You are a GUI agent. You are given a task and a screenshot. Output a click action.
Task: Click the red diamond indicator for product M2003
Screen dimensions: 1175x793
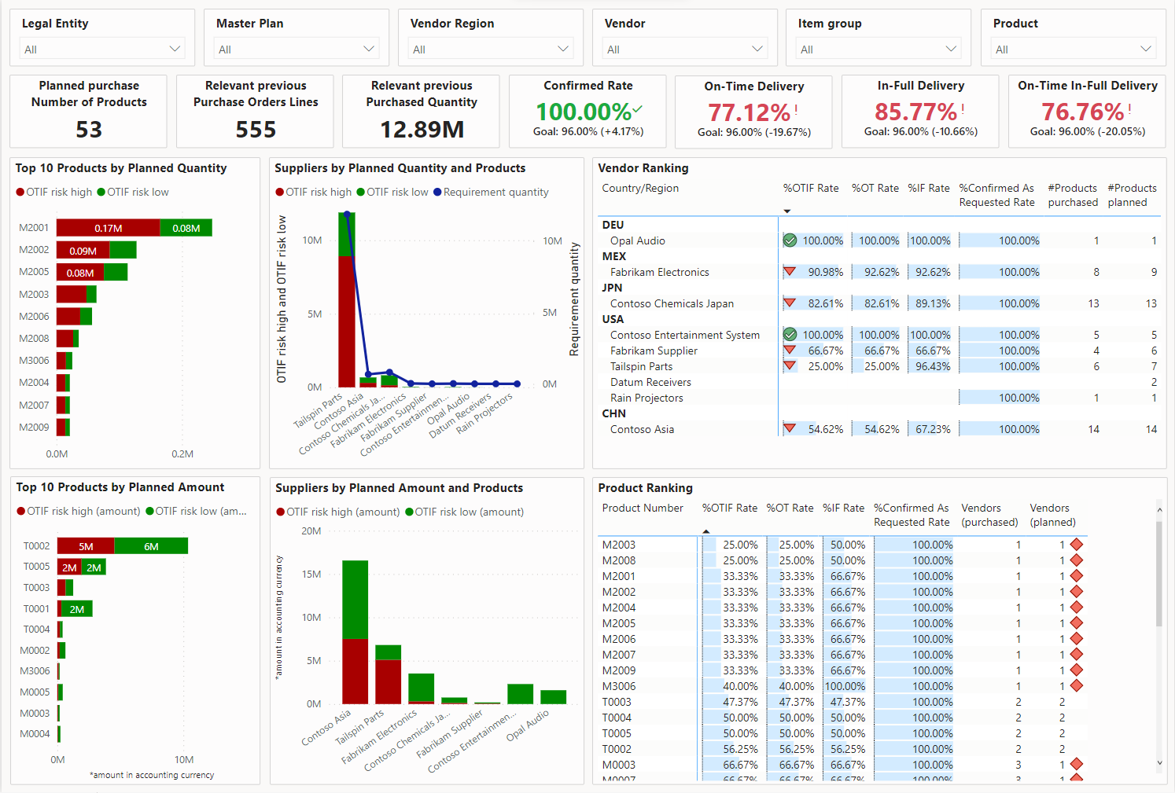(1077, 544)
